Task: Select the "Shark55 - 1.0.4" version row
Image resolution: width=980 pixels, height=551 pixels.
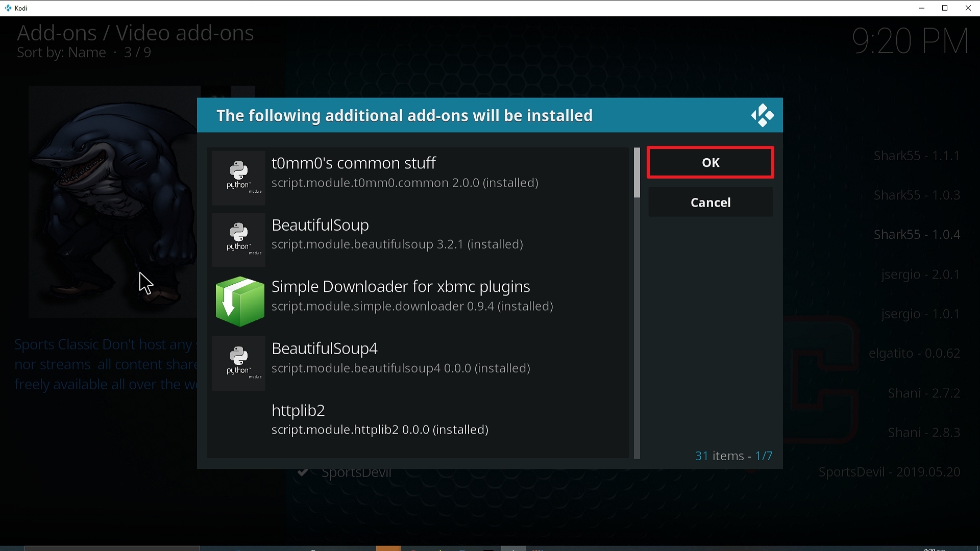Action: pyautogui.click(x=917, y=235)
